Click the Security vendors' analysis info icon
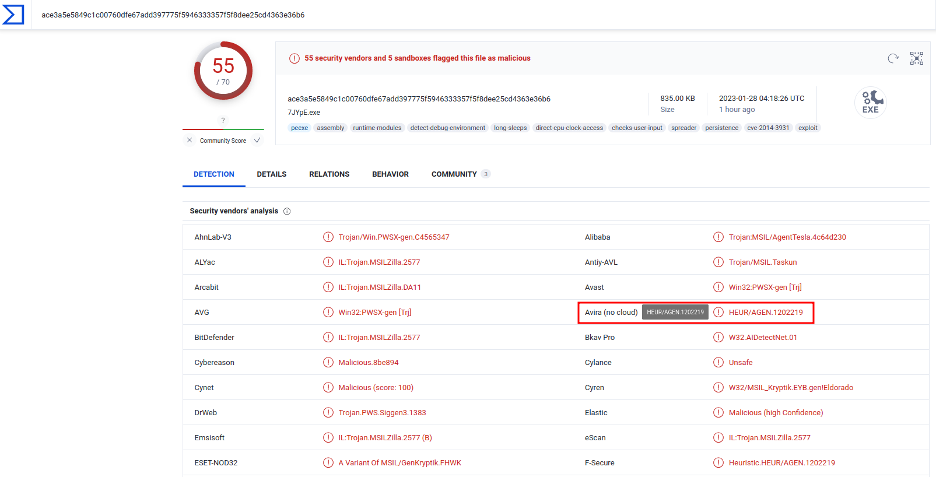 [287, 211]
